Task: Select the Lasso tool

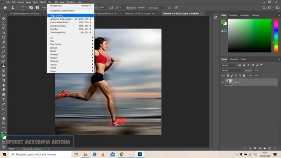Action: (x=4, y=28)
